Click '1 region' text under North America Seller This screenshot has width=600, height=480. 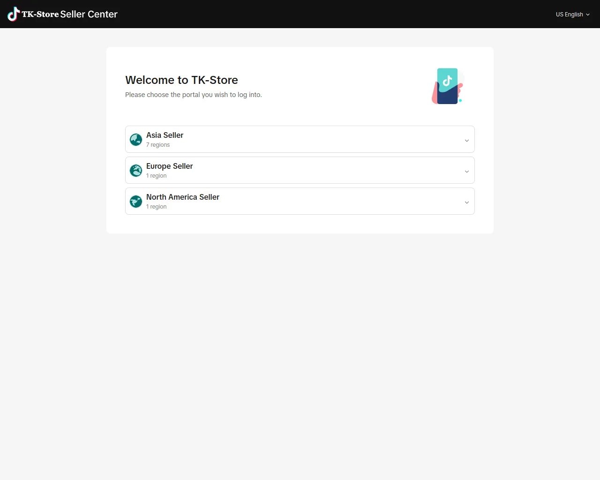point(156,207)
